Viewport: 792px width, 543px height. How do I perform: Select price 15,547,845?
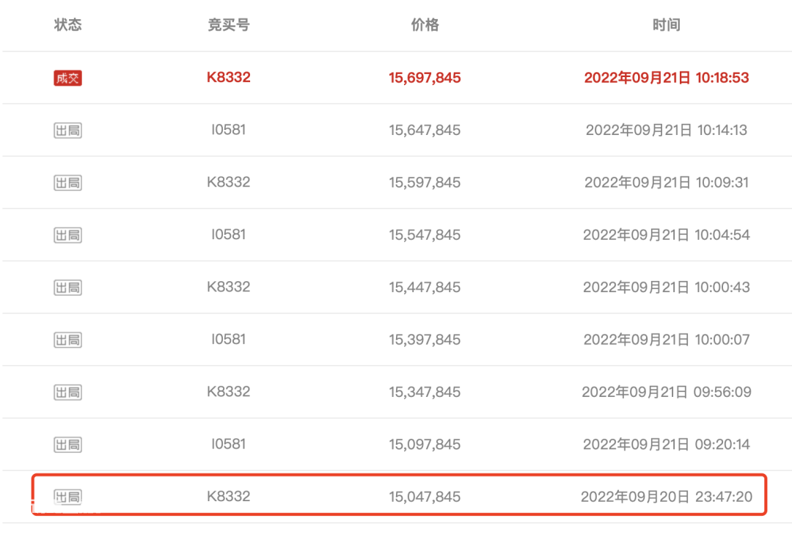pos(425,235)
